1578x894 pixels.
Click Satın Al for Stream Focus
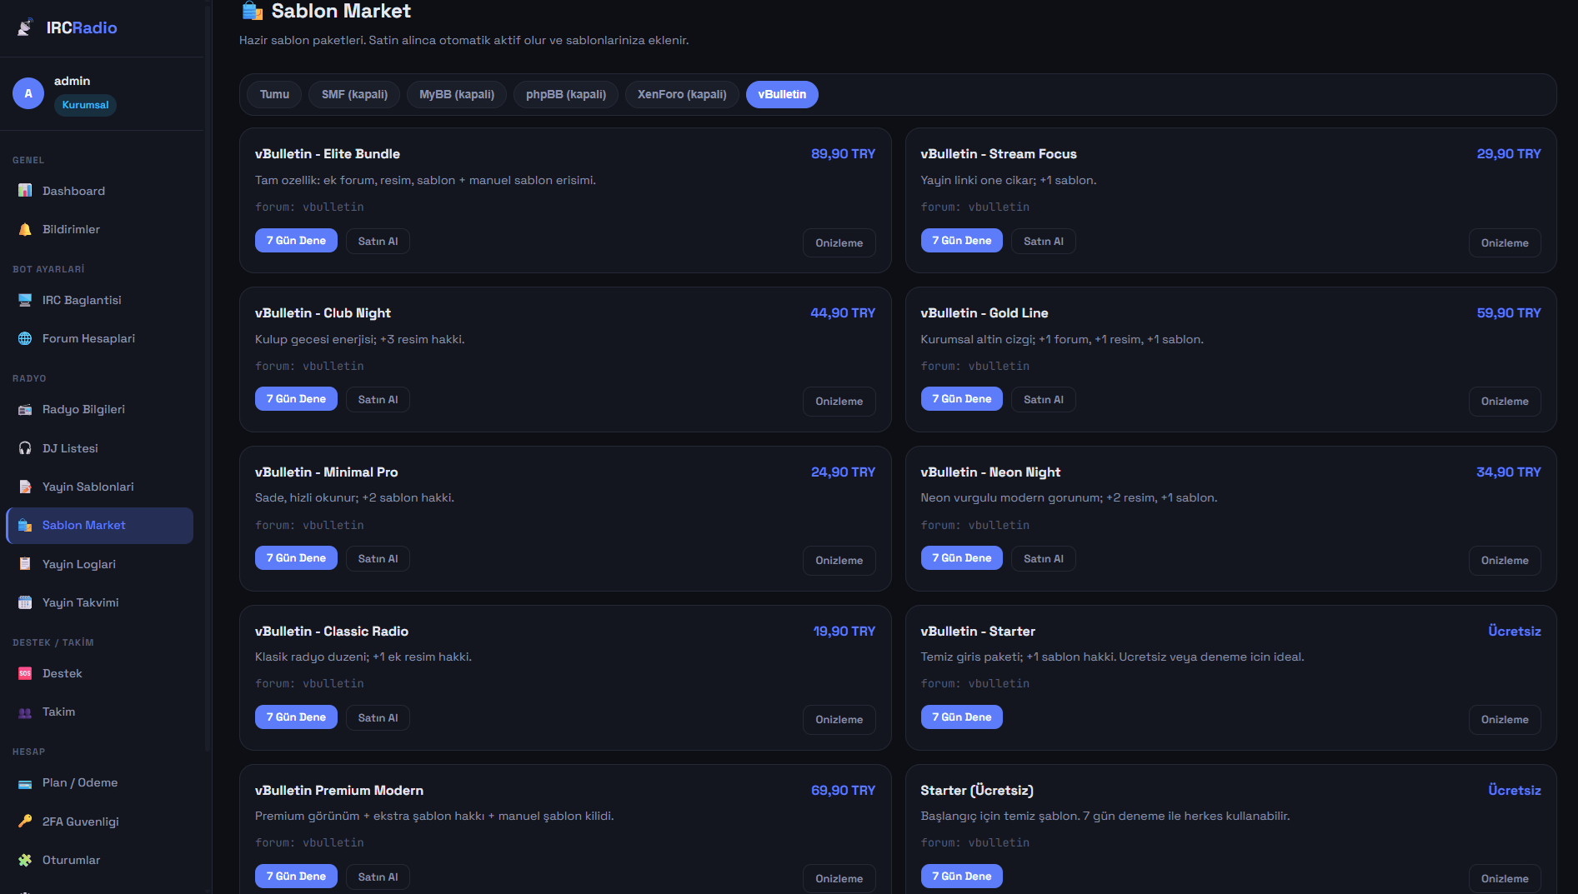(1044, 241)
